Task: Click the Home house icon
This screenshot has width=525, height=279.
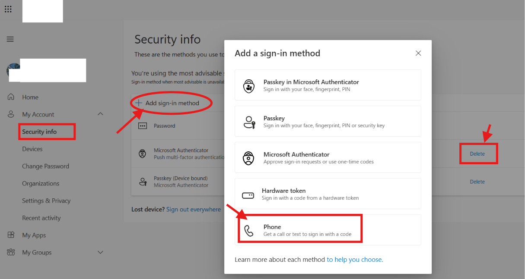Action: point(11,97)
